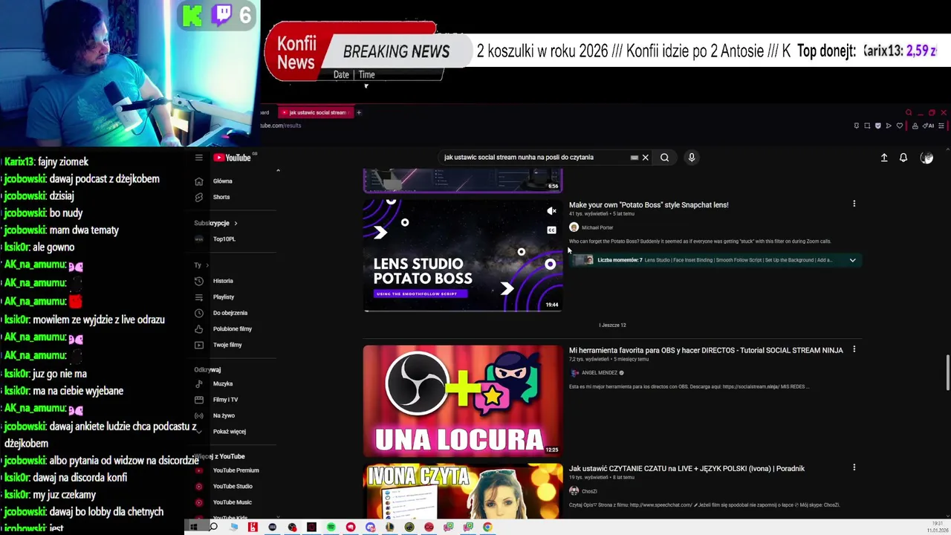Screen dimensions: 951x535
Task: Open options menu for Potato Boss video
Action: pos(854,204)
